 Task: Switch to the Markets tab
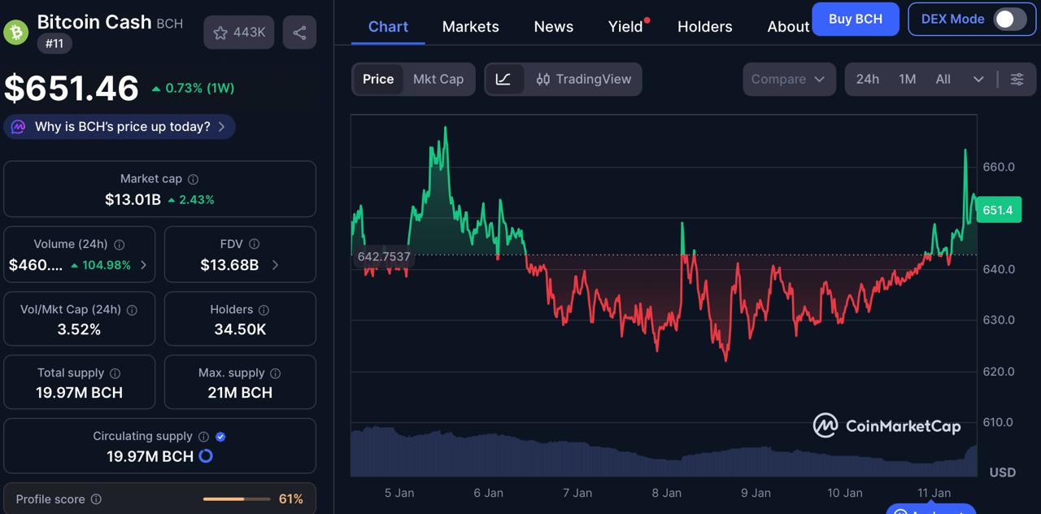click(x=470, y=26)
